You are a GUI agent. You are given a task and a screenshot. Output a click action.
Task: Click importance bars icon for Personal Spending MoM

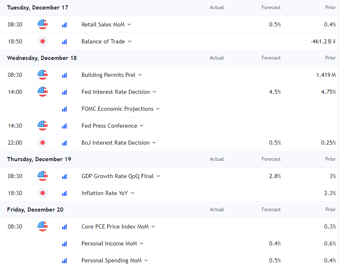(64, 261)
